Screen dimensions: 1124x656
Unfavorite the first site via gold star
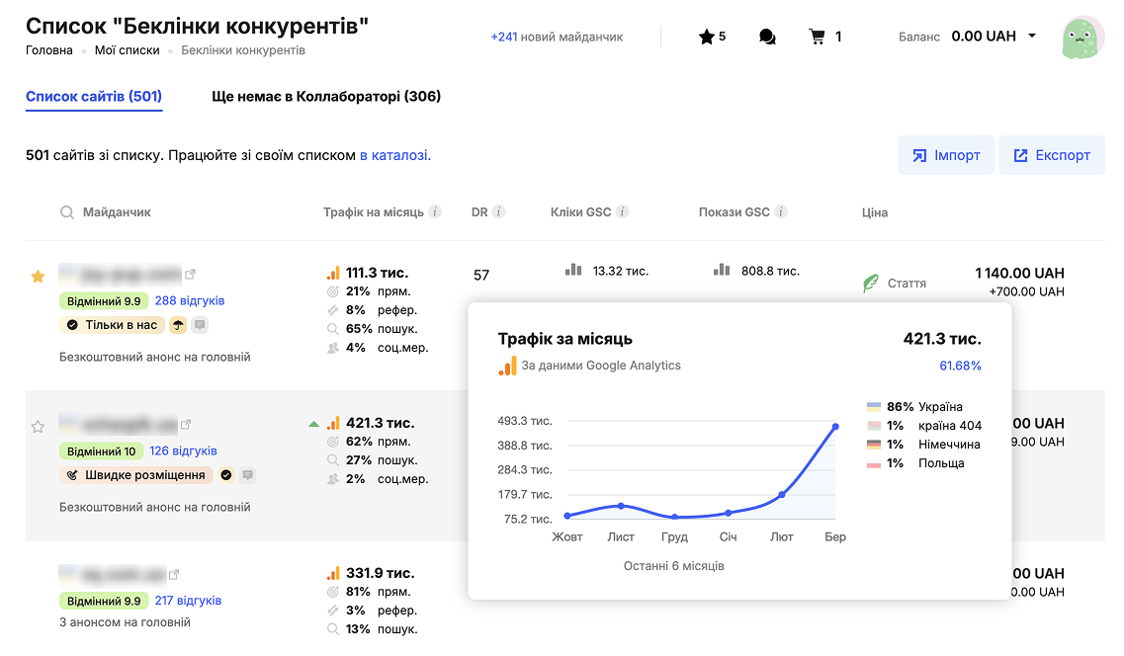pyautogui.click(x=38, y=277)
